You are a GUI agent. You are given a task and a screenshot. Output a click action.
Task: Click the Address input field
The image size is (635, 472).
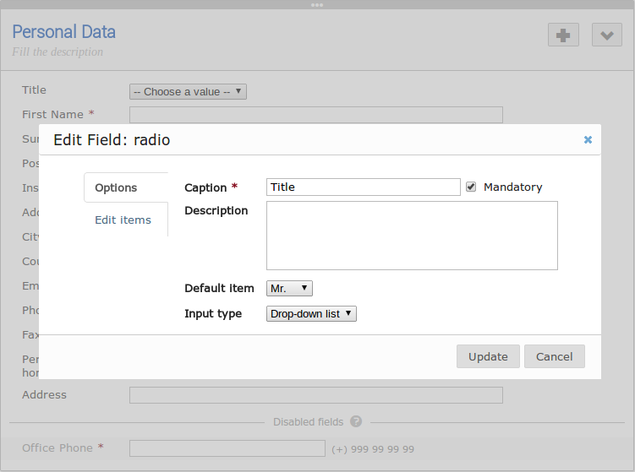(x=316, y=395)
